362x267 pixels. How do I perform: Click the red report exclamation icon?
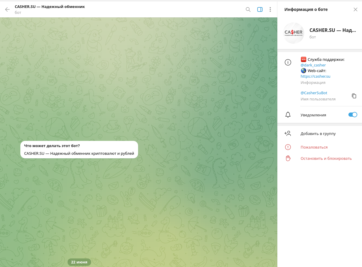point(288,147)
